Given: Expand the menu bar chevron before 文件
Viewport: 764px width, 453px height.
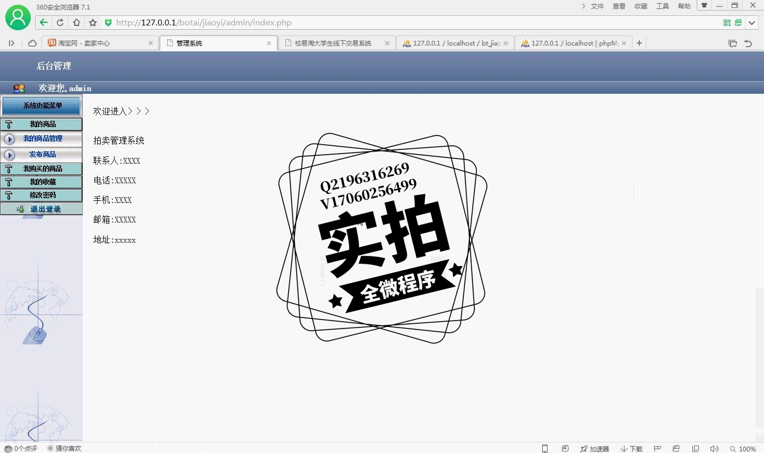Looking at the screenshot, I should point(583,6).
